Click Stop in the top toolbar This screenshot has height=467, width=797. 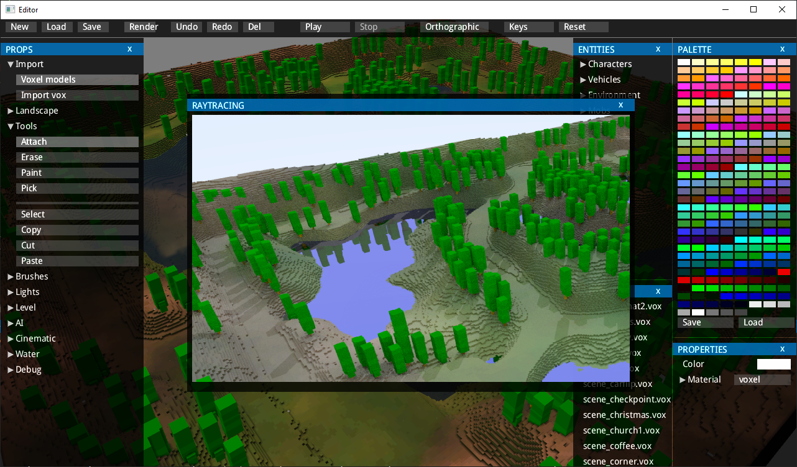(x=379, y=27)
